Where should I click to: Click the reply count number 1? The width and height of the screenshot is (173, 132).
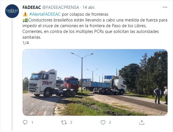(x=32, y=123)
